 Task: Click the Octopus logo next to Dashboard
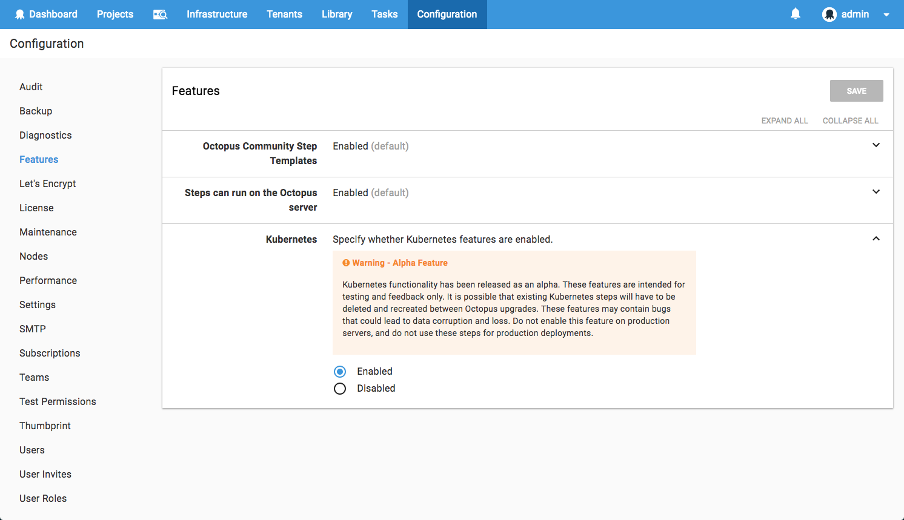tap(19, 15)
